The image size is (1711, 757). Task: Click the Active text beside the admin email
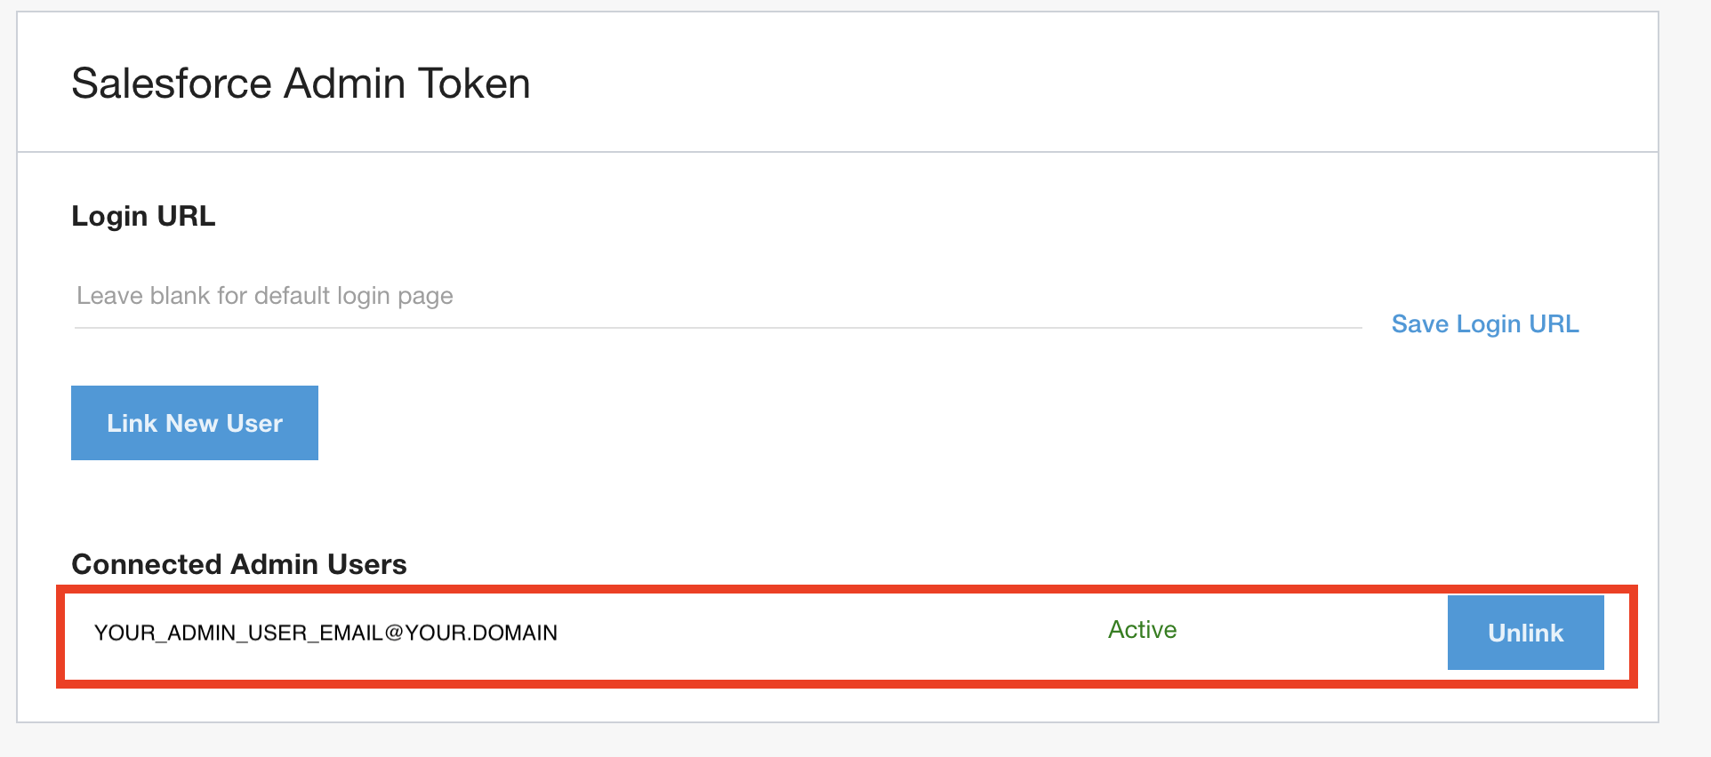click(x=1142, y=630)
